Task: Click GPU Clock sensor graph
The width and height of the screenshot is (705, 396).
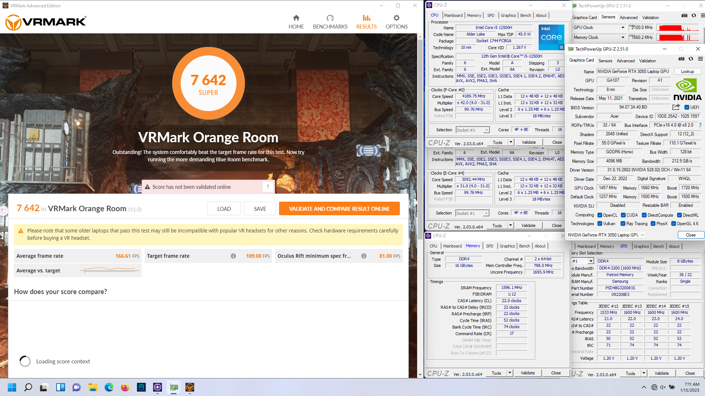Action: pyautogui.click(x=678, y=27)
